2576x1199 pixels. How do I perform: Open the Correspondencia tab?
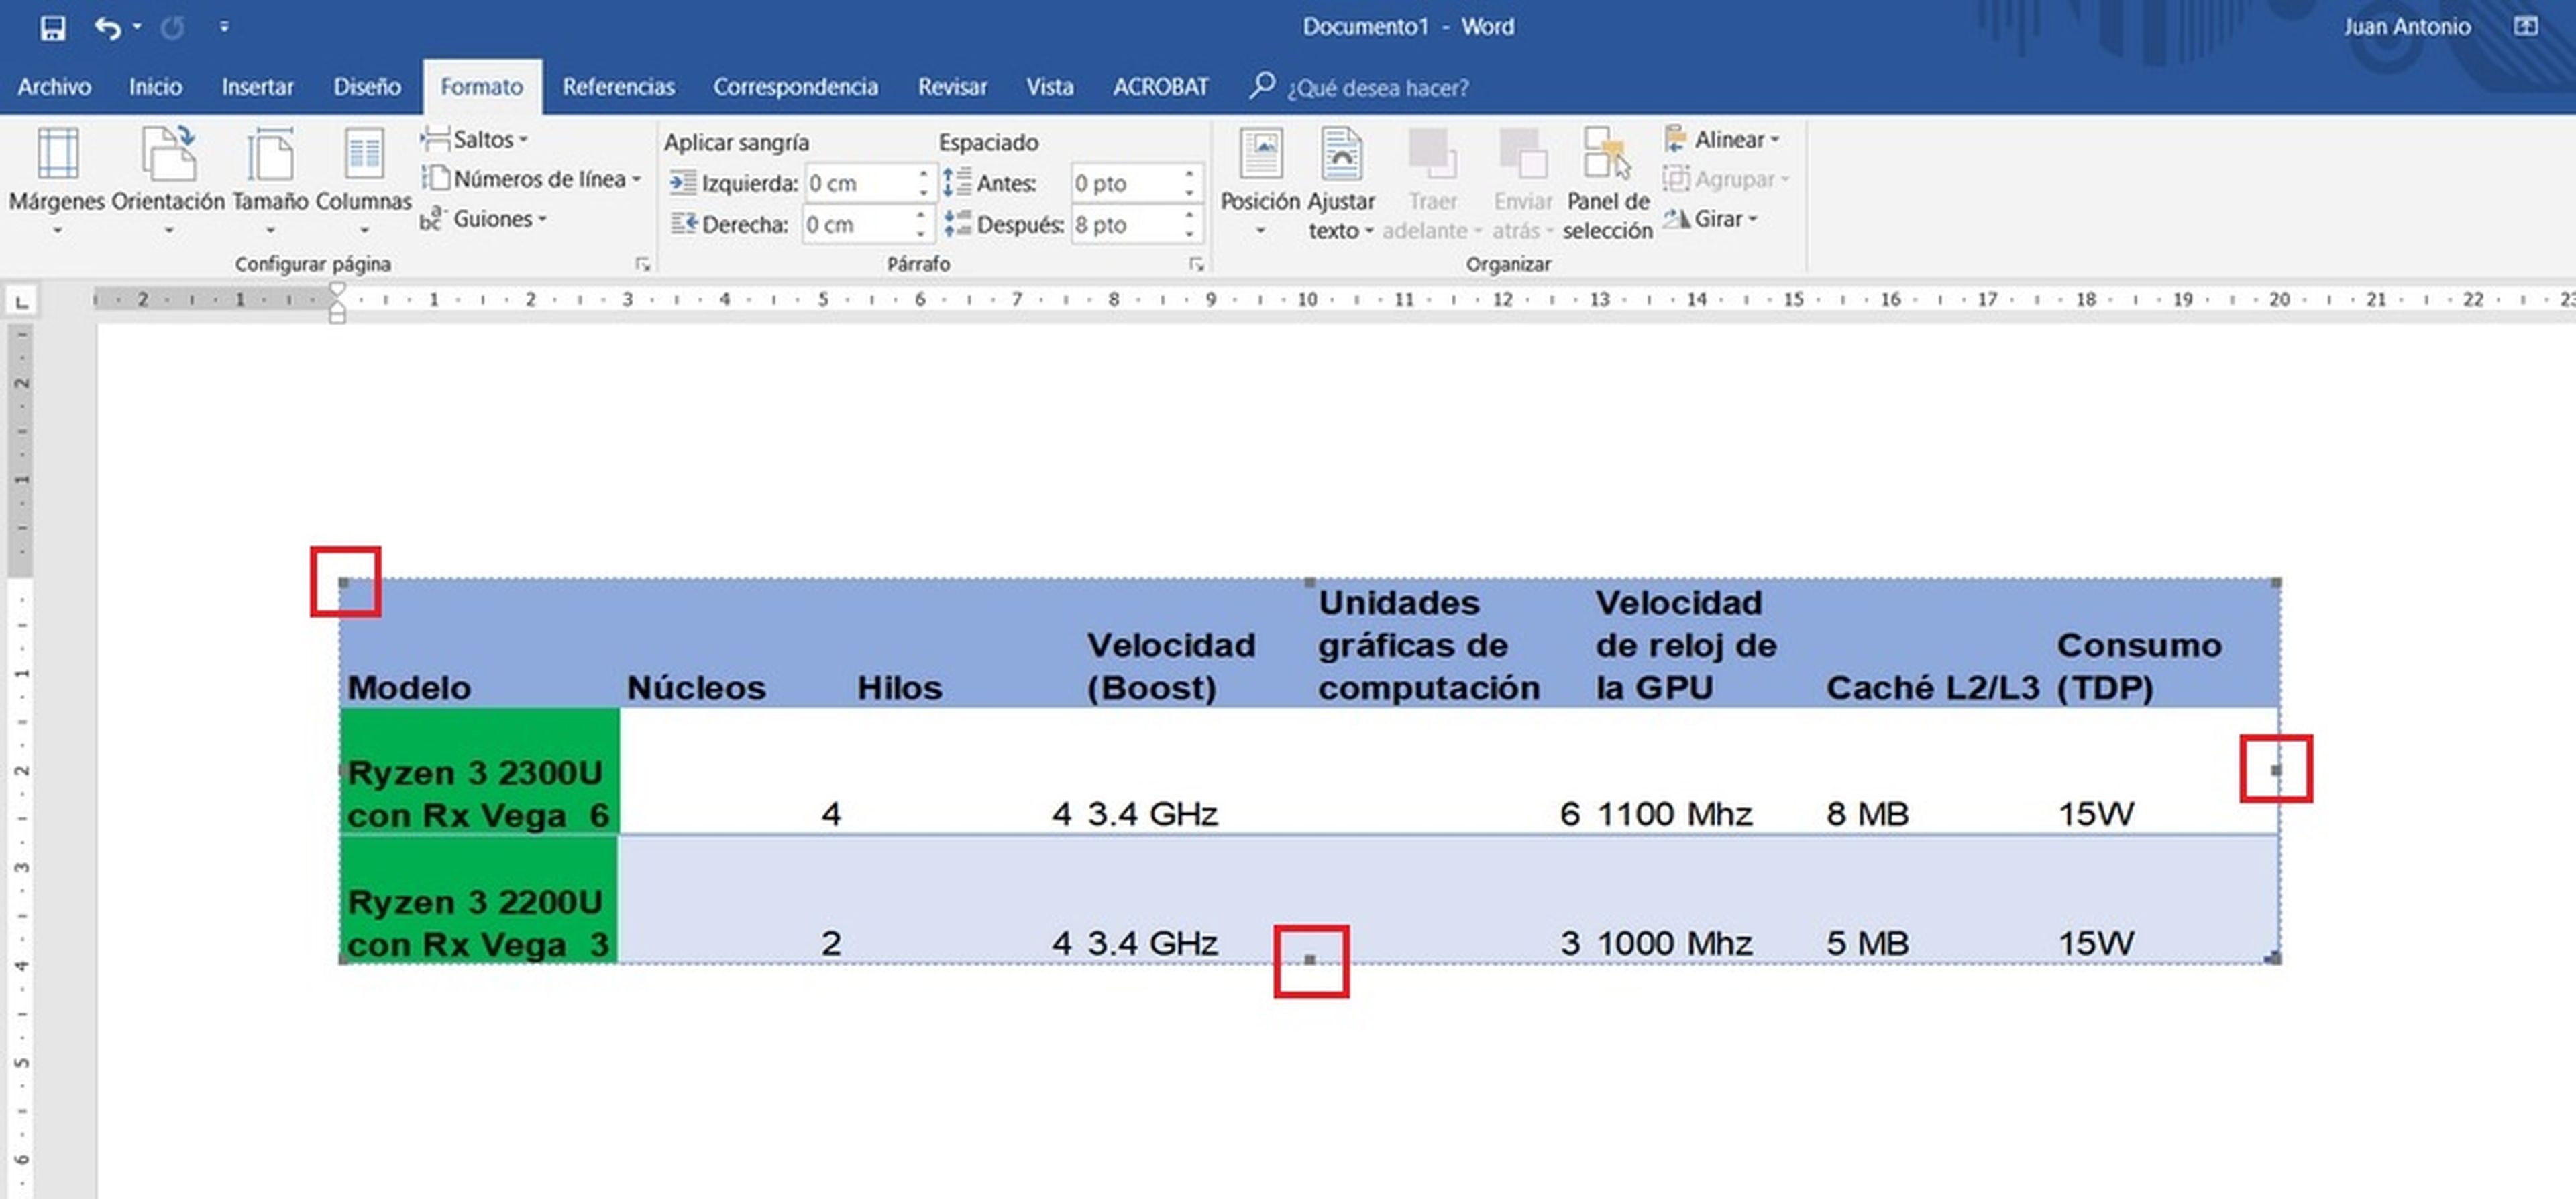coord(795,87)
